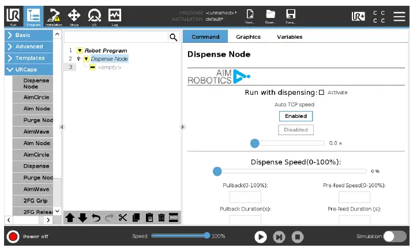
Task: Insert a 2FG Grip node
Action: (33, 201)
